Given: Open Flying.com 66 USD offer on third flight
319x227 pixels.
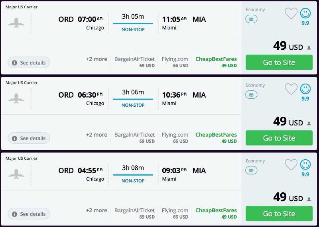Looking at the screenshot, I should (175, 213).
